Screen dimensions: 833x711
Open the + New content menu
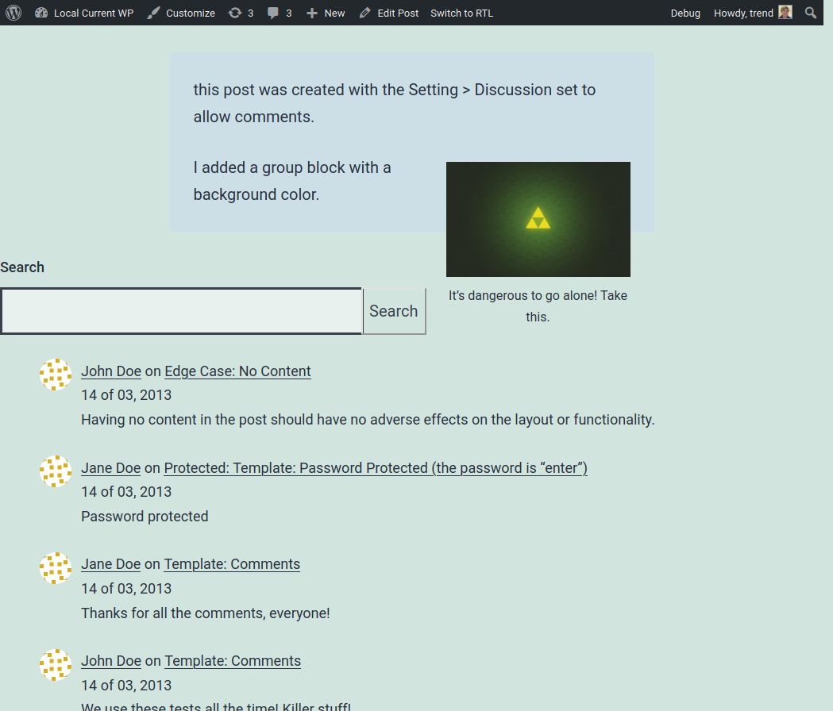[325, 13]
